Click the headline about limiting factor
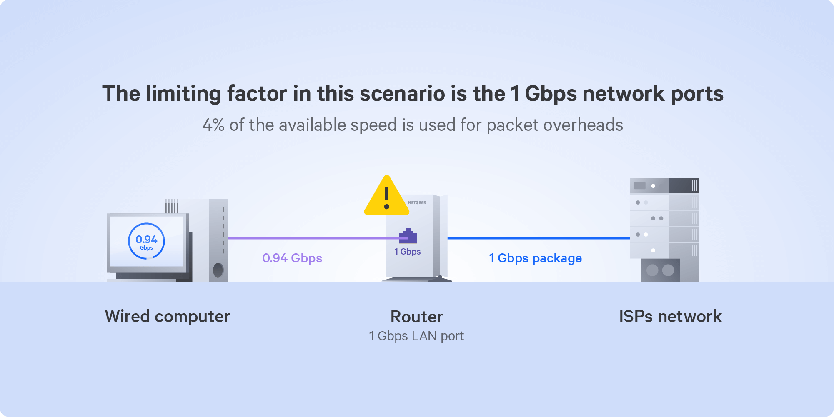834x417 pixels. pos(413,94)
